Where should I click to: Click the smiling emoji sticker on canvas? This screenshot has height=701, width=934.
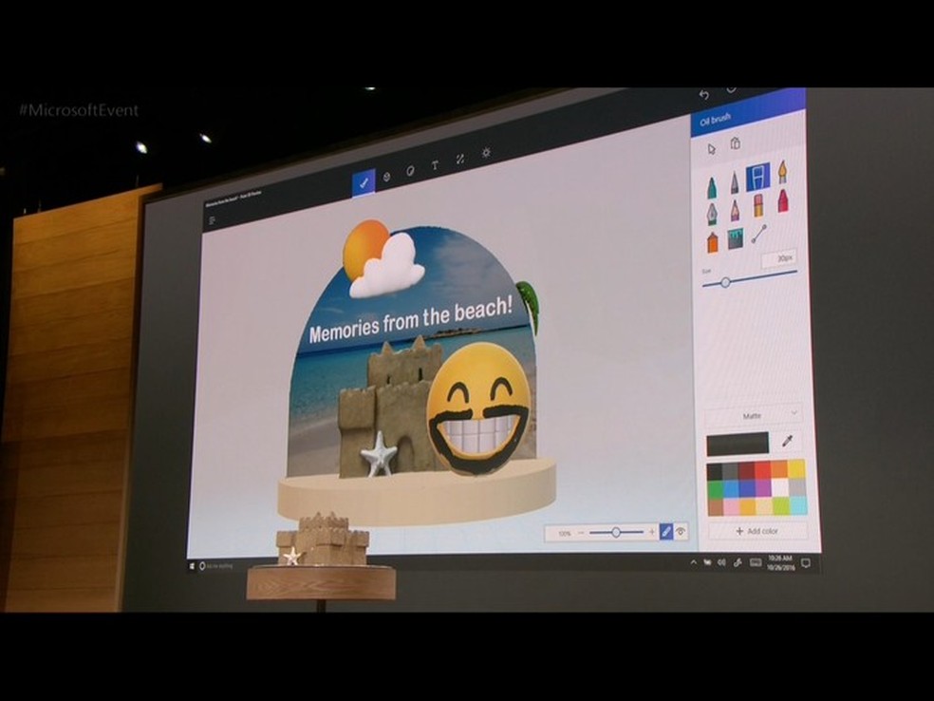pyautogui.click(x=478, y=408)
